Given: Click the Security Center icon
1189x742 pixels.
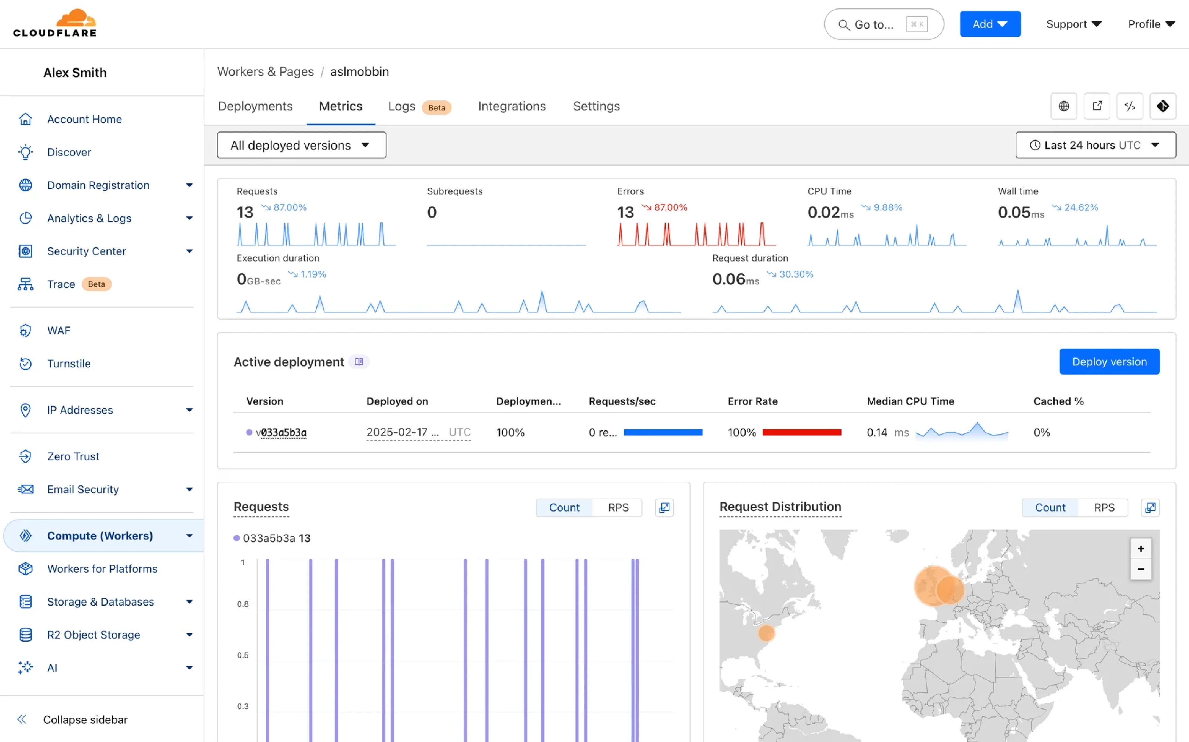Looking at the screenshot, I should (x=26, y=251).
